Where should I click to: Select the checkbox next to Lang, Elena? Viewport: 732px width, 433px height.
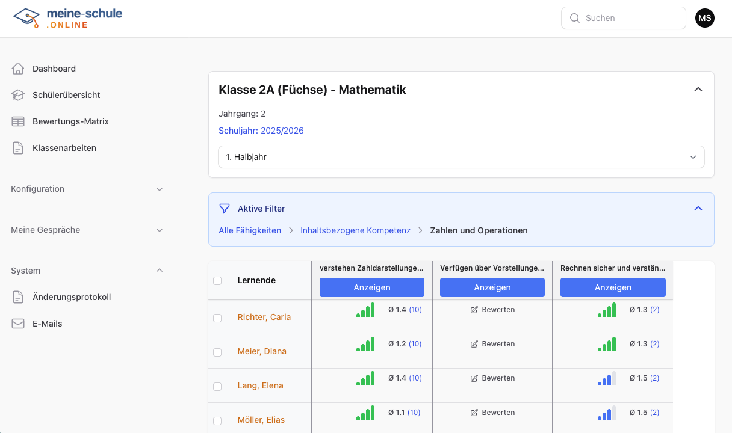pos(217,386)
